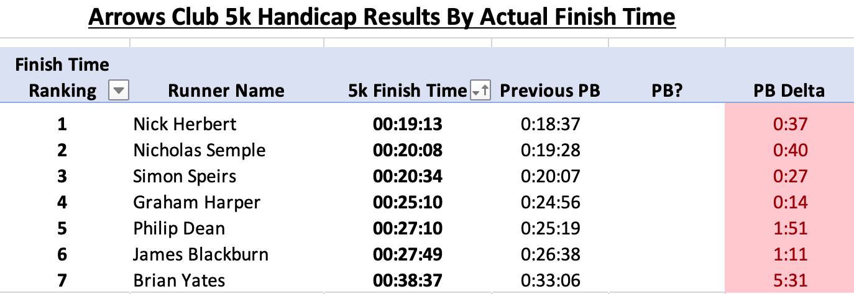Screen dimensions: 854x294
Task: Click the Runner Name column header
Action: (x=226, y=91)
